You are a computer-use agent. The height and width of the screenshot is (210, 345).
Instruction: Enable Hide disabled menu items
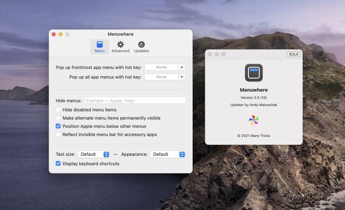[x=58, y=110]
